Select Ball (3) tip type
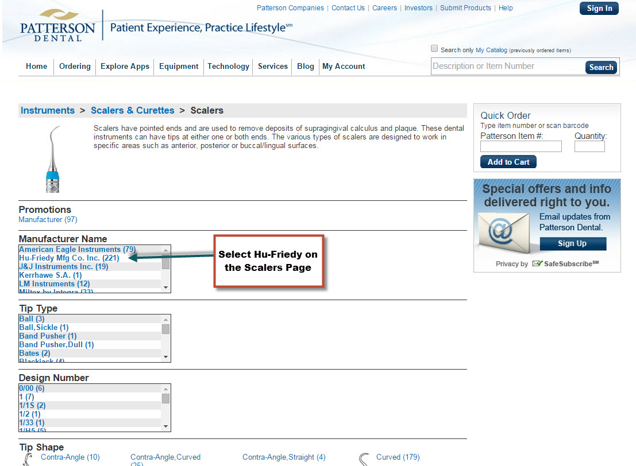 (32, 319)
